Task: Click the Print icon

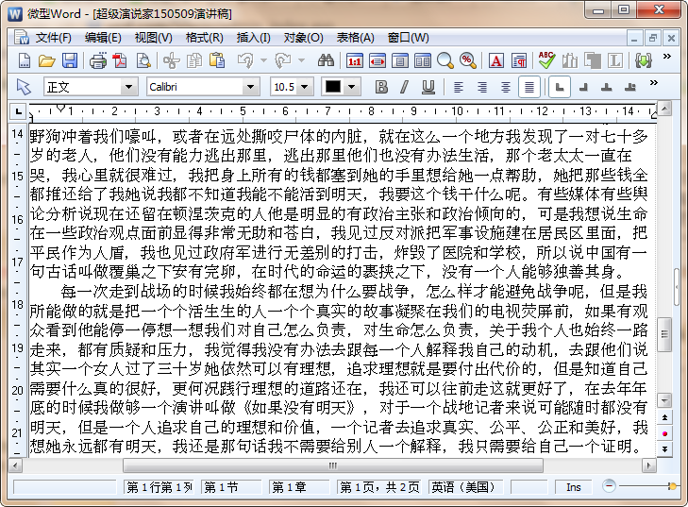Action: [97, 61]
